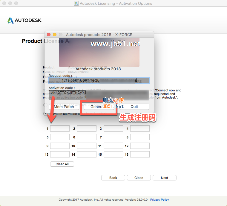This screenshot has height=206, width=227.
Task: Click the Autodesk logo in header
Action: coord(25,20)
